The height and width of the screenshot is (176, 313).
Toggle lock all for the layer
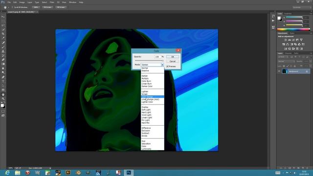click(x=295, y=66)
